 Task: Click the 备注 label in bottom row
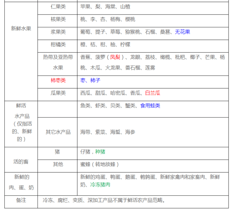click(21, 200)
